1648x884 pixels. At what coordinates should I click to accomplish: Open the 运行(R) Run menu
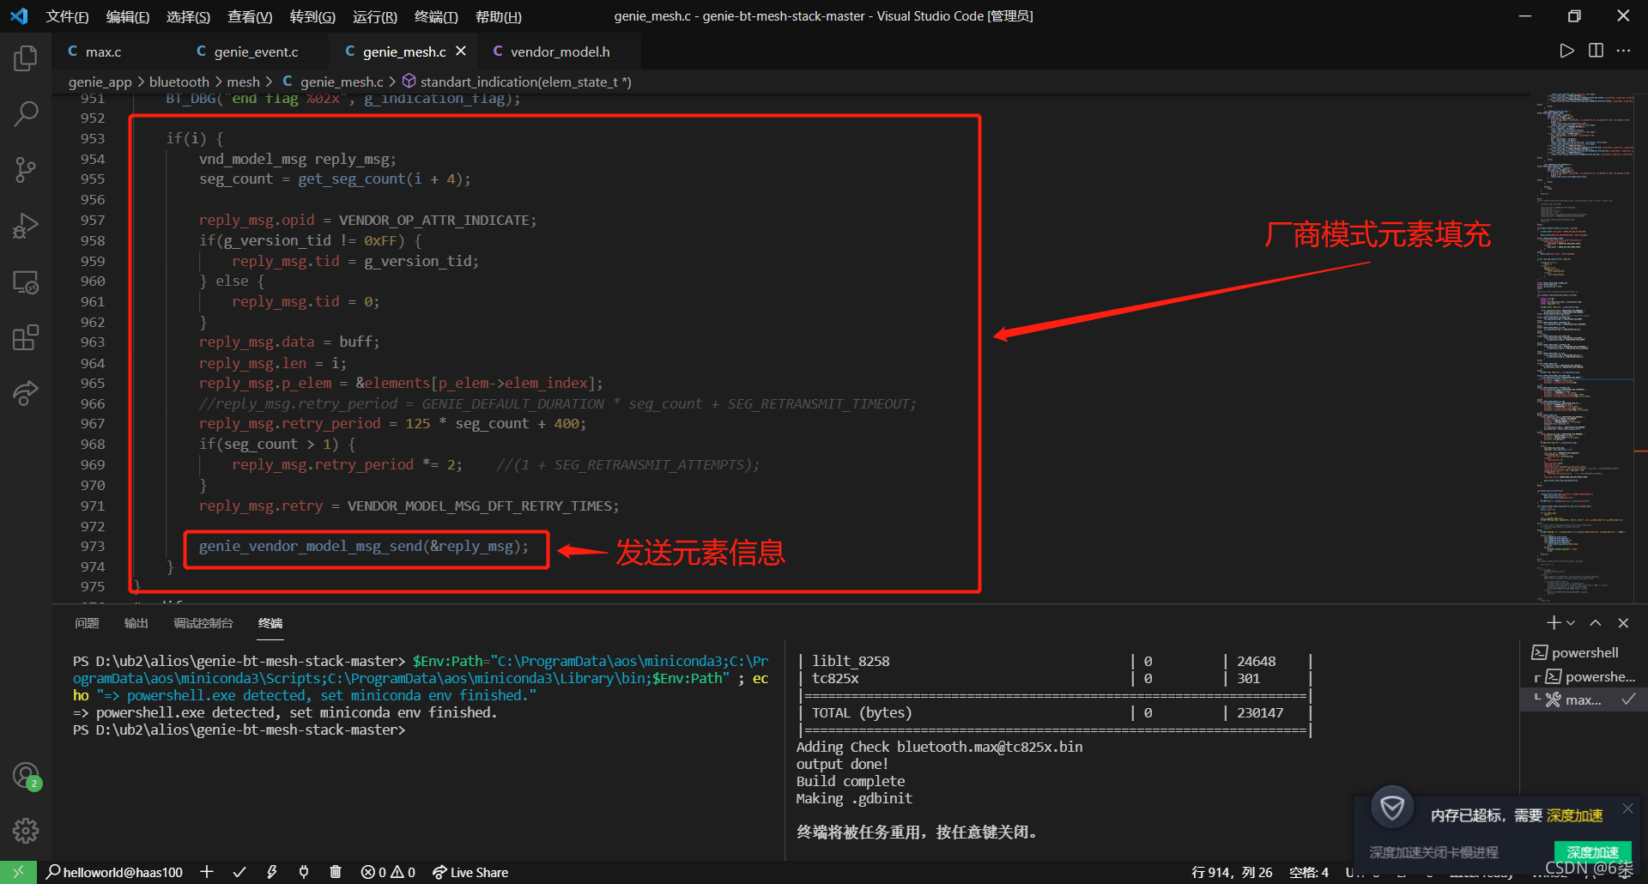(x=375, y=16)
